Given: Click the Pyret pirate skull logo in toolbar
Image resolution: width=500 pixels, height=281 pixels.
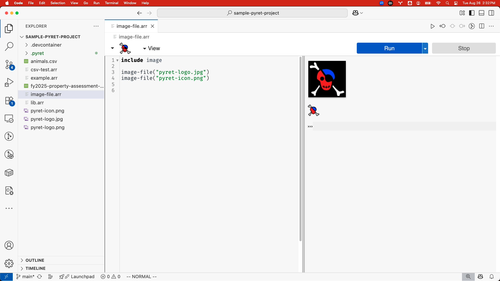Looking at the screenshot, I should (x=125, y=48).
